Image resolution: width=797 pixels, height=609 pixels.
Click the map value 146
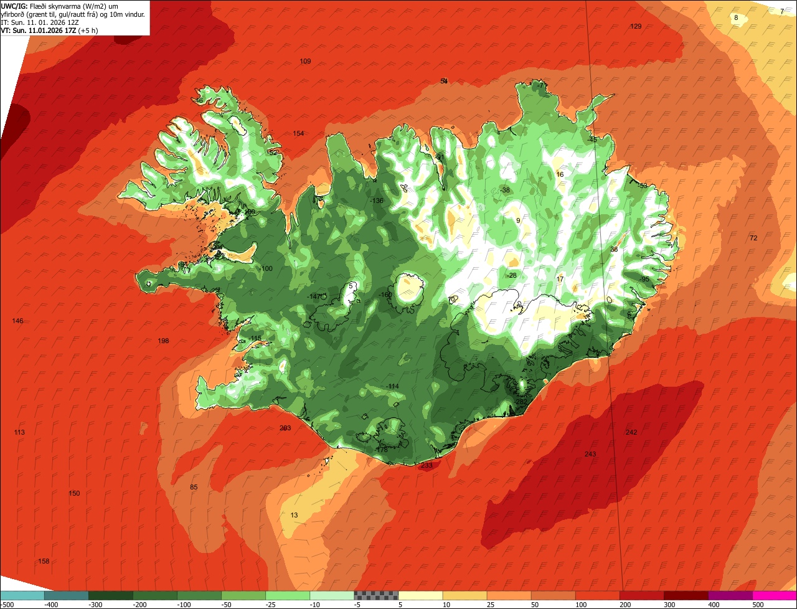click(x=17, y=321)
